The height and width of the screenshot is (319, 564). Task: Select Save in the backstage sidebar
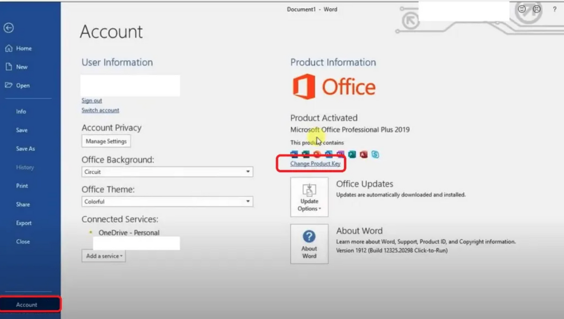[21, 130]
